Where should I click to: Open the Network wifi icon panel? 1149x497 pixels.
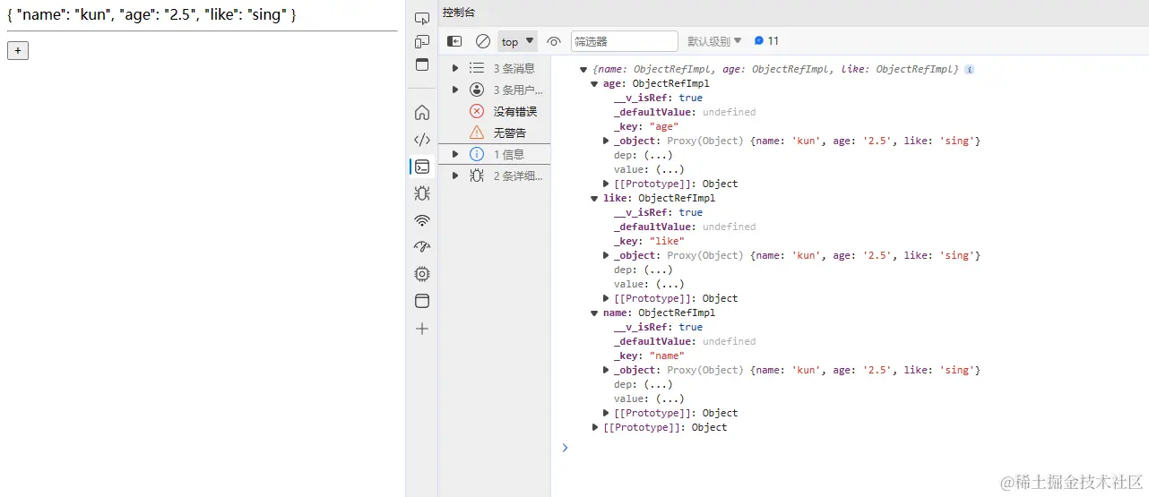click(x=422, y=220)
